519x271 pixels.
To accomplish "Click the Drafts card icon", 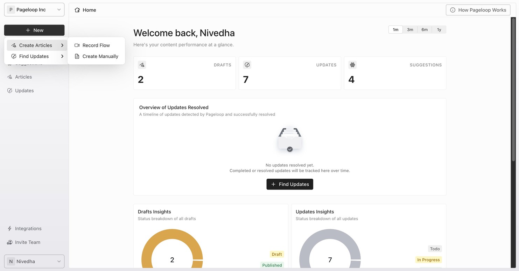I will click(x=142, y=65).
